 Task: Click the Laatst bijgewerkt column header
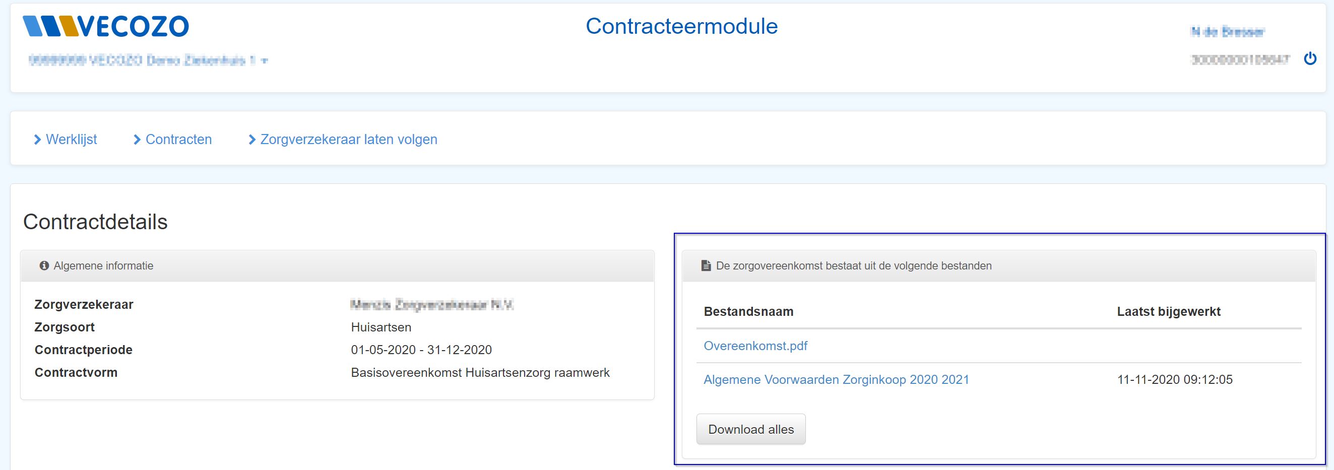(x=1169, y=312)
